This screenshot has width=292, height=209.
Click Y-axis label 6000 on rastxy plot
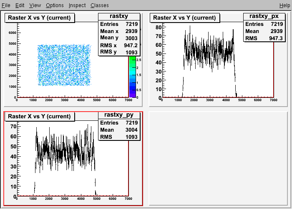tap(13, 33)
